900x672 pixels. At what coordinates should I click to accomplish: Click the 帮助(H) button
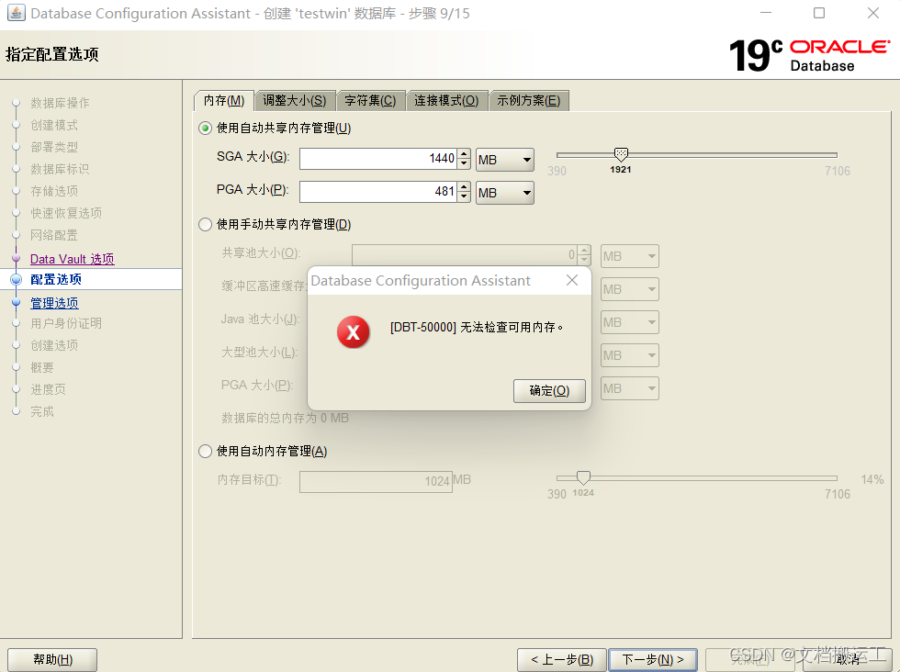[52, 659]
